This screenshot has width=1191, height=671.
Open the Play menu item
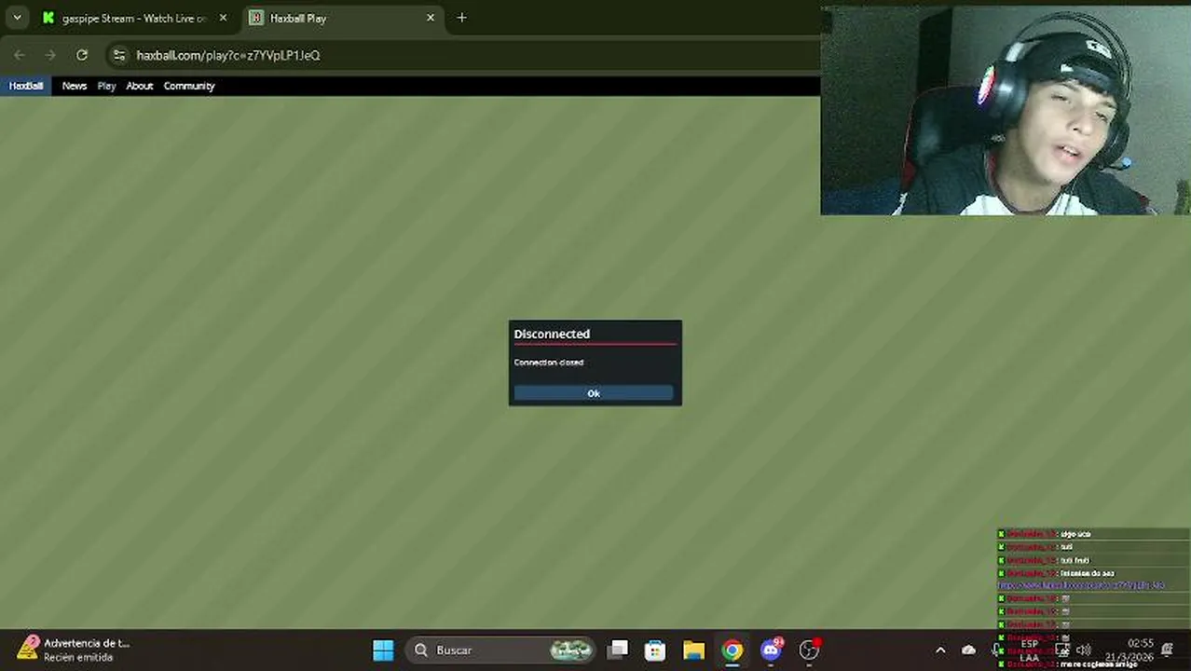pyautogui.click(x=106, y=86)
